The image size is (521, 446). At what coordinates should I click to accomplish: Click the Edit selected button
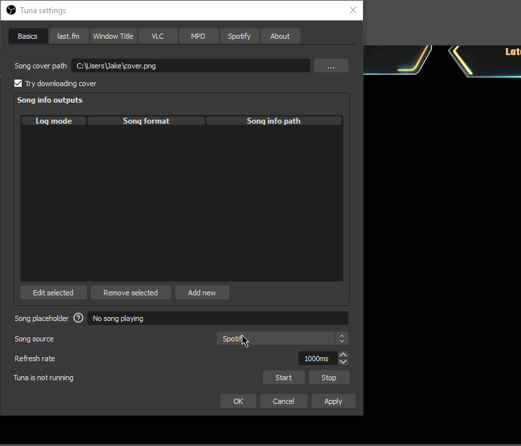pos(53,293)
